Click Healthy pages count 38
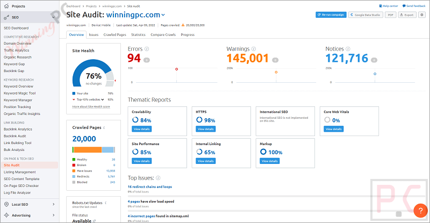This screenshot has width=430, height=223. (113, 160)
